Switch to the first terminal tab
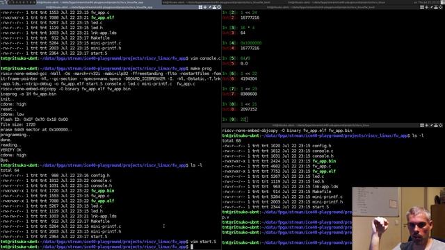This screenshot has width=445, height=250. [99, 2]
